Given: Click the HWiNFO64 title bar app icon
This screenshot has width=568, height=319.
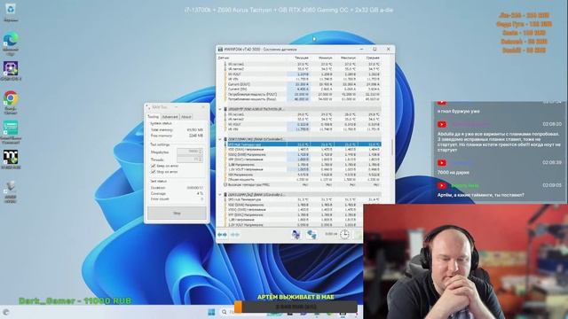Looking at the screenshot, I should [x=220, y=49].
